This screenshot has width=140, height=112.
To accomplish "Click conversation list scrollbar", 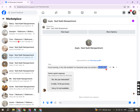I will tap(39, 58).
